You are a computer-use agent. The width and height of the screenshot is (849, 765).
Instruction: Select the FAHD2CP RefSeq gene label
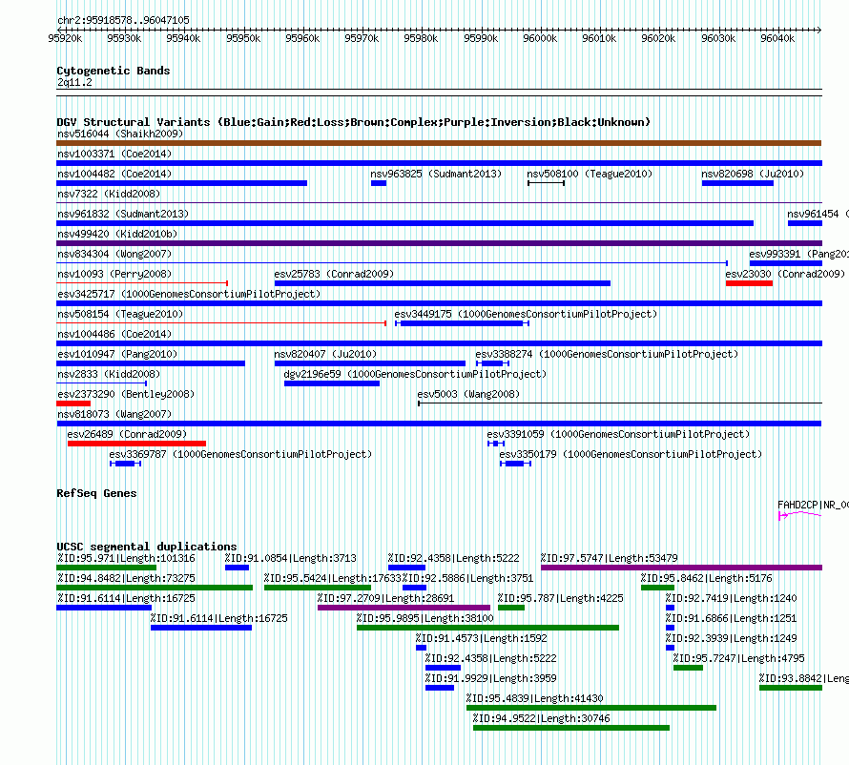point(814,505)
